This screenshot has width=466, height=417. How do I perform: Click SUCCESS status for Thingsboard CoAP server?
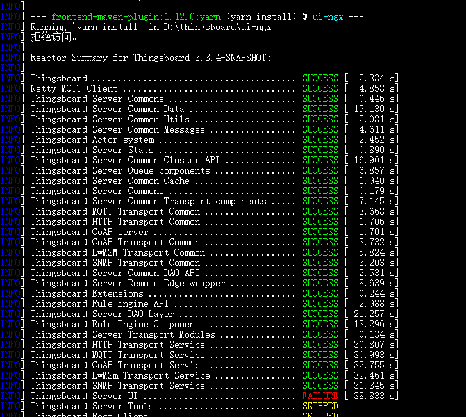pos(320,232)
